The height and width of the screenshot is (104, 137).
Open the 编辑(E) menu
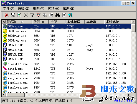24,9
